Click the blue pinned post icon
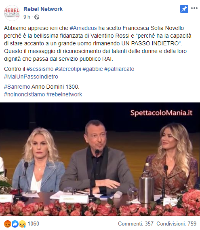This screenshot has width=200, height=230. [x=184, y=9]
